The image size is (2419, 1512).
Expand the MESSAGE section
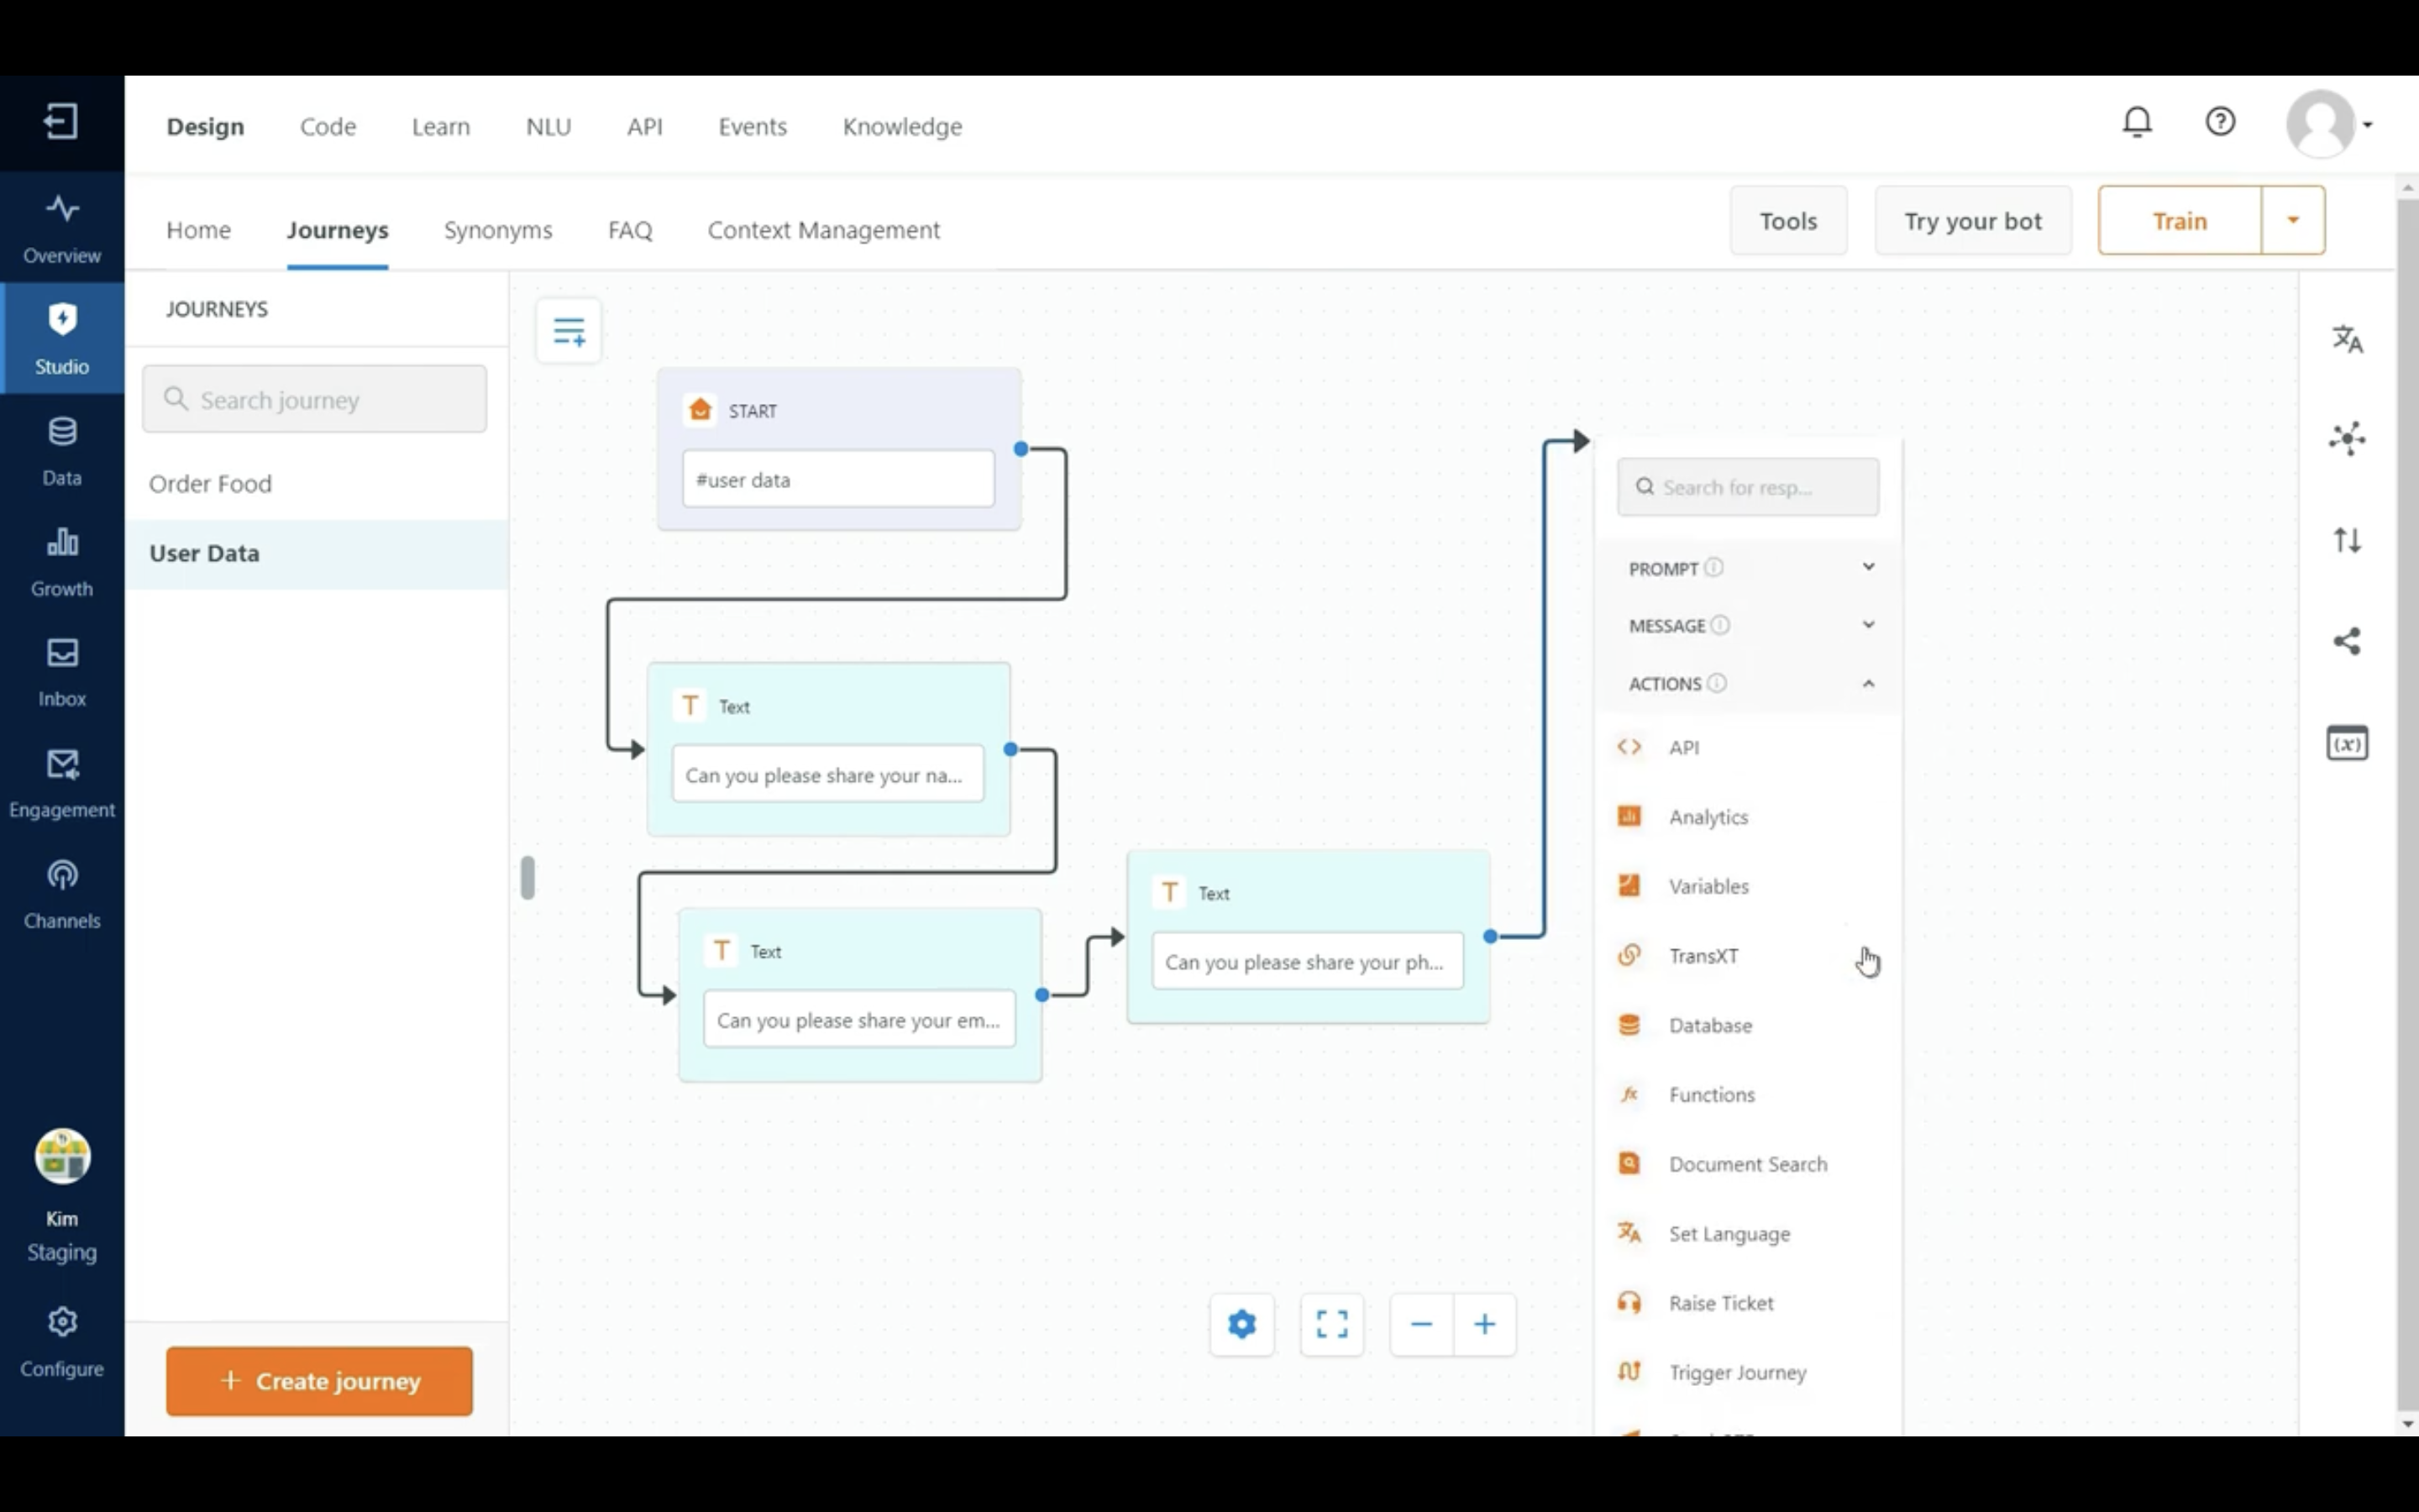point(1867,625)
